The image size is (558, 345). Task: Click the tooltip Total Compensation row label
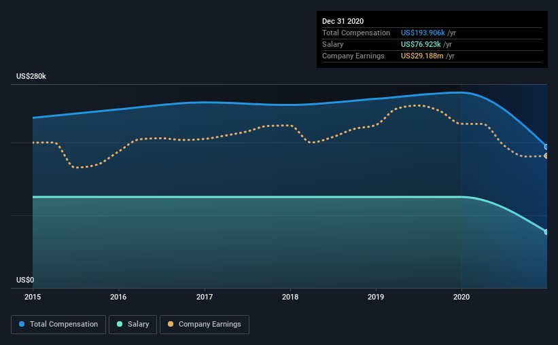(x=356, y=33)
